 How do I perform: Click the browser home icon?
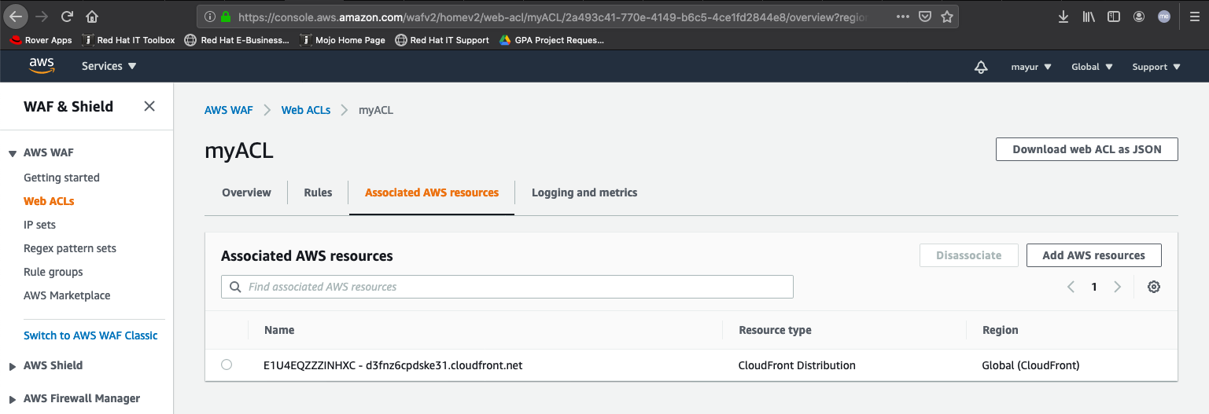92,16
